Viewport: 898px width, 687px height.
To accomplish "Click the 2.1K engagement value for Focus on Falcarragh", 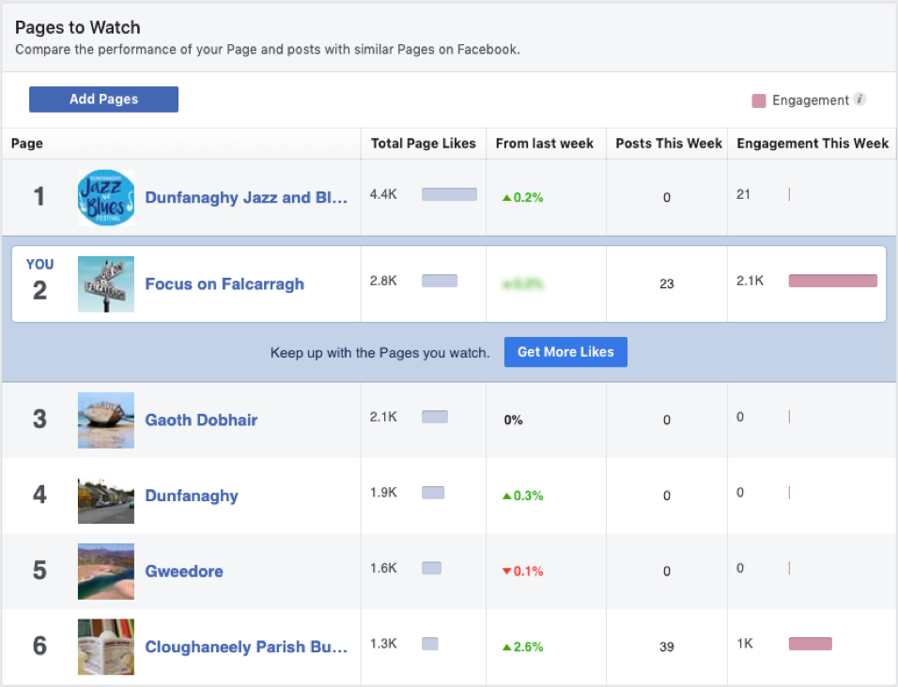I will (751, 281).
